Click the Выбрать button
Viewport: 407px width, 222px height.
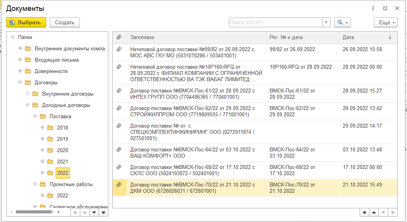pyautogui.click(x=26, y=22)
